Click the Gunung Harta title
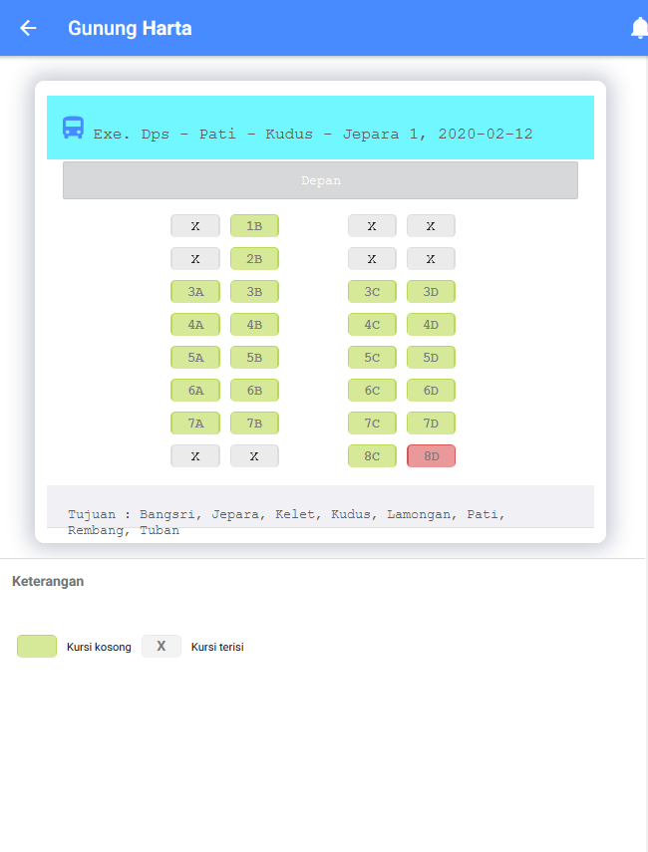Screen dimensions: 648x852 (130, 28)
